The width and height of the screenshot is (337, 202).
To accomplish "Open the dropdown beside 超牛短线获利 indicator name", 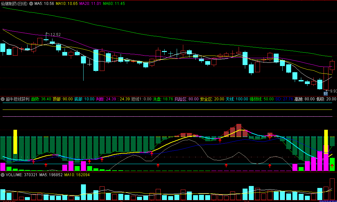I will coord(3,99).
